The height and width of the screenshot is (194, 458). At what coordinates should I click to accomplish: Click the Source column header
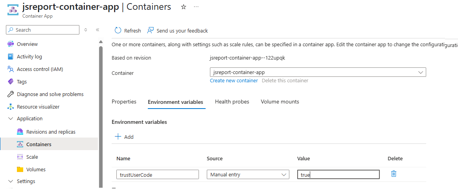click(215, 158)
